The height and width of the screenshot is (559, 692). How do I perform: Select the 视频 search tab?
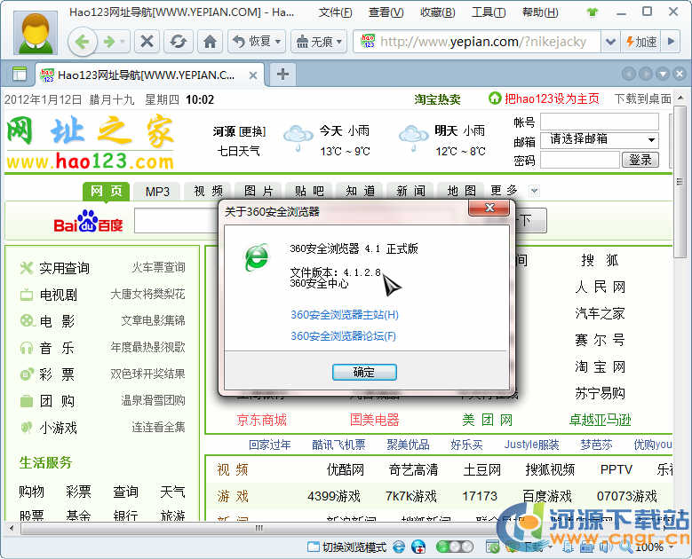click(x=208, y=192)
